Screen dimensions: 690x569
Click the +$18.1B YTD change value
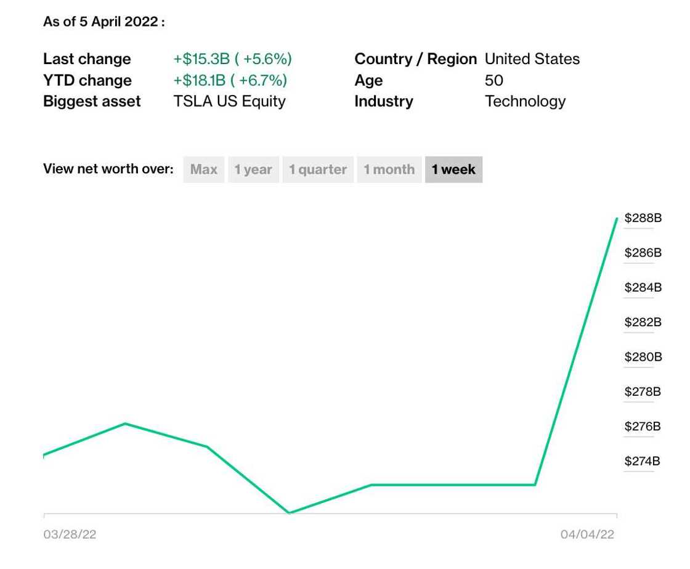coord(230,80)
